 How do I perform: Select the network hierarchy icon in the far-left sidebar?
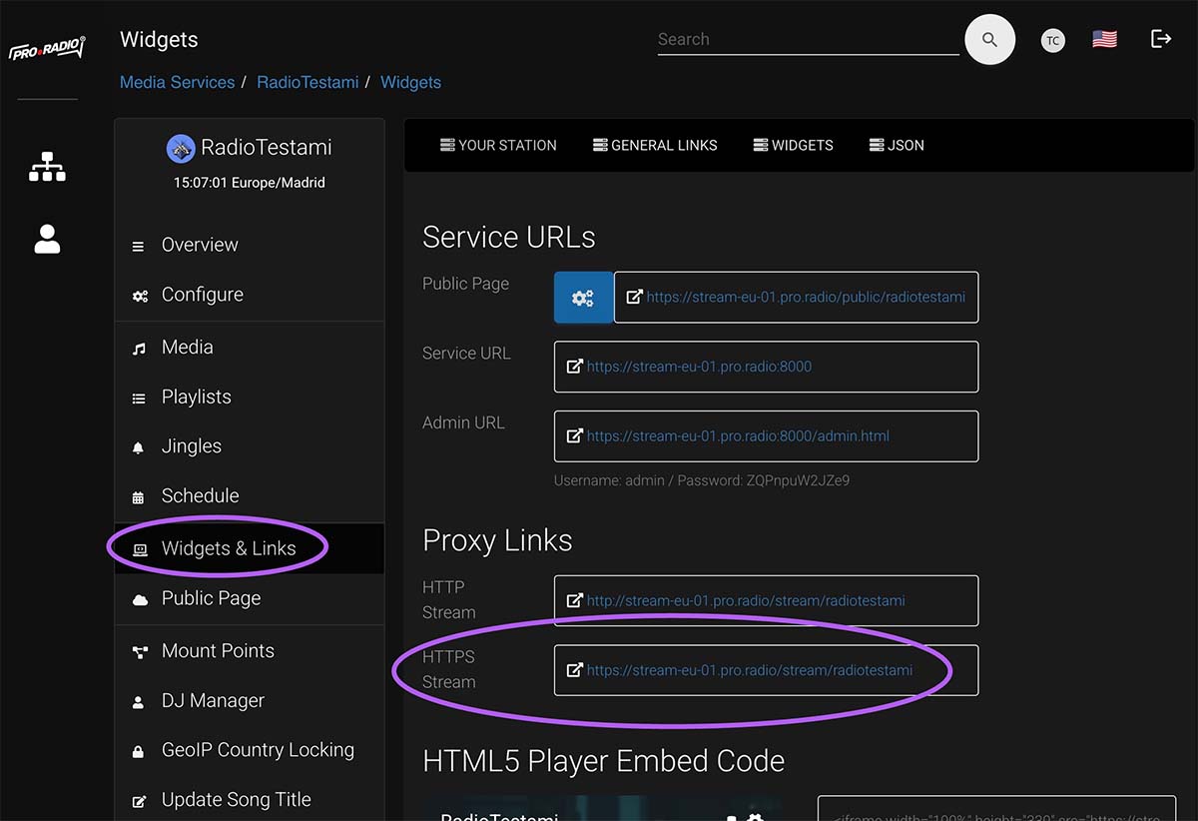(46, 167)
